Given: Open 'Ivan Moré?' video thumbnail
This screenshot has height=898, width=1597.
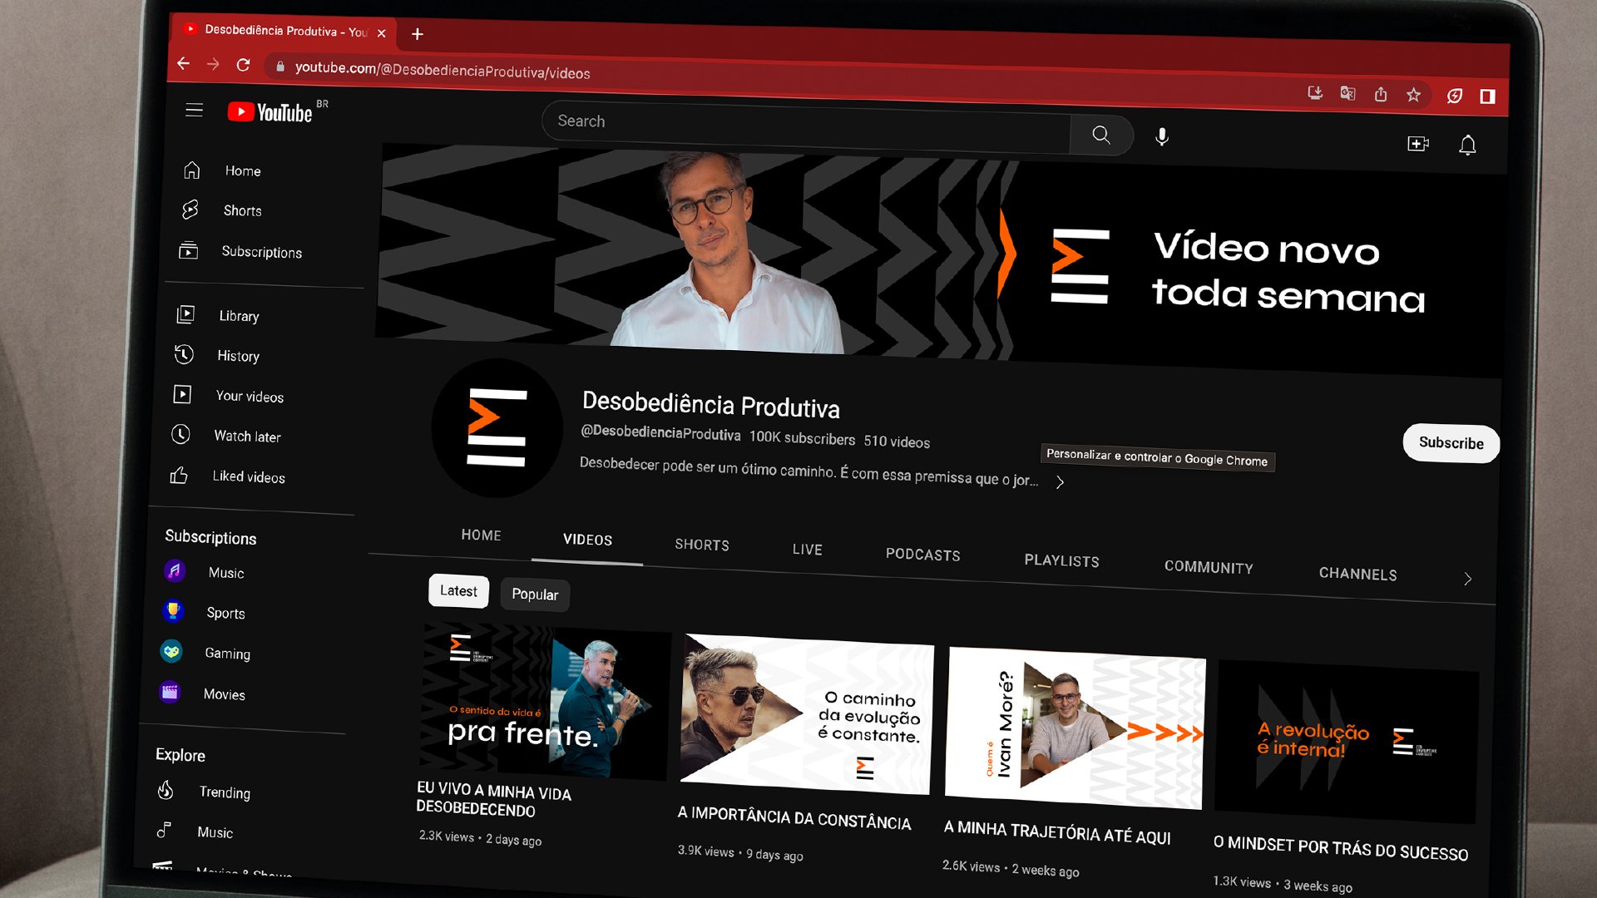Looking at the screenshot, I should click(x=1075, y=728).
